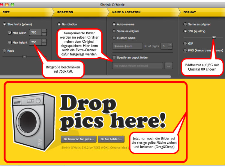The height and width of the screenshot is (167, 225).
Task: Select PNG (keeps transparency) format option
Action: 185,50
